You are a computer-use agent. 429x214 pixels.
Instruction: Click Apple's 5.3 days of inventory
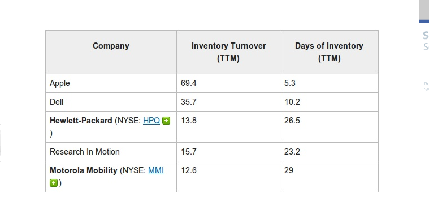tap(290, 83)
